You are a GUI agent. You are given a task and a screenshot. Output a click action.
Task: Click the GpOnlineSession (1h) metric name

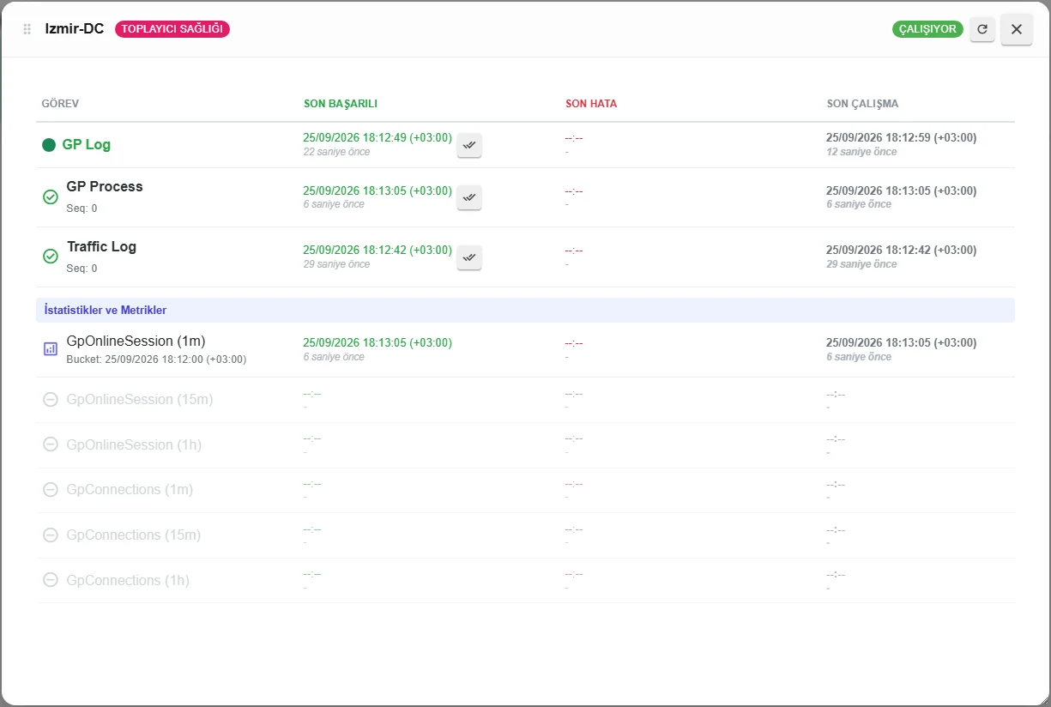[x=134, y=444]
